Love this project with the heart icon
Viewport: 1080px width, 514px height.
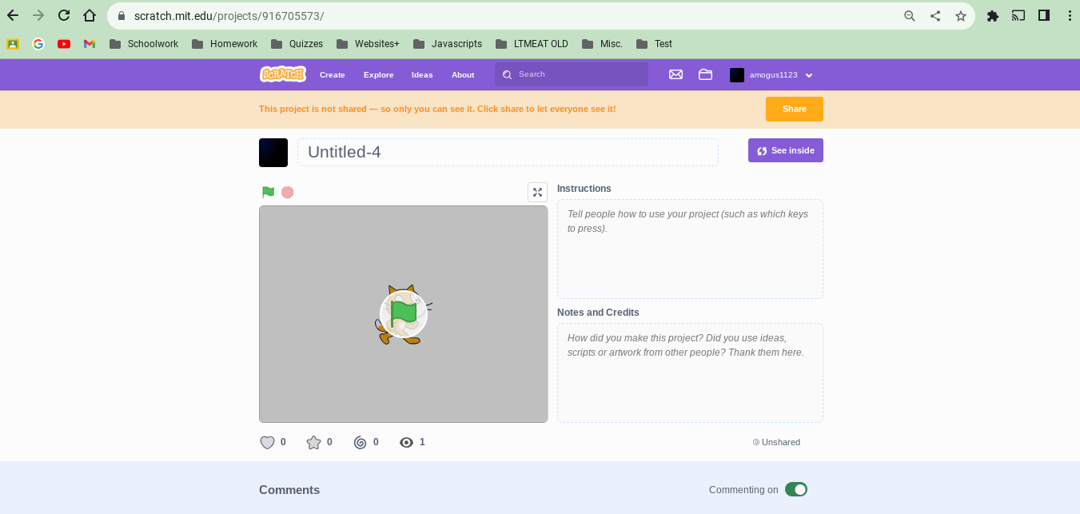(x=268, y=442)
